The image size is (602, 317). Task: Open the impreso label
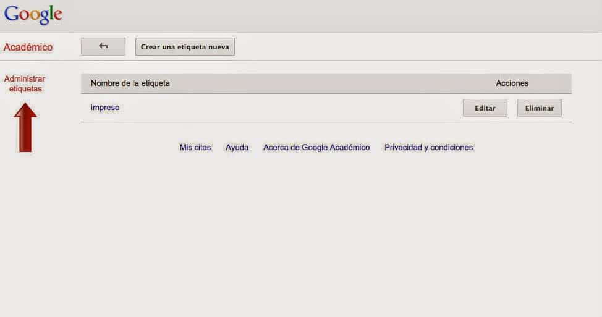point(105,108)
